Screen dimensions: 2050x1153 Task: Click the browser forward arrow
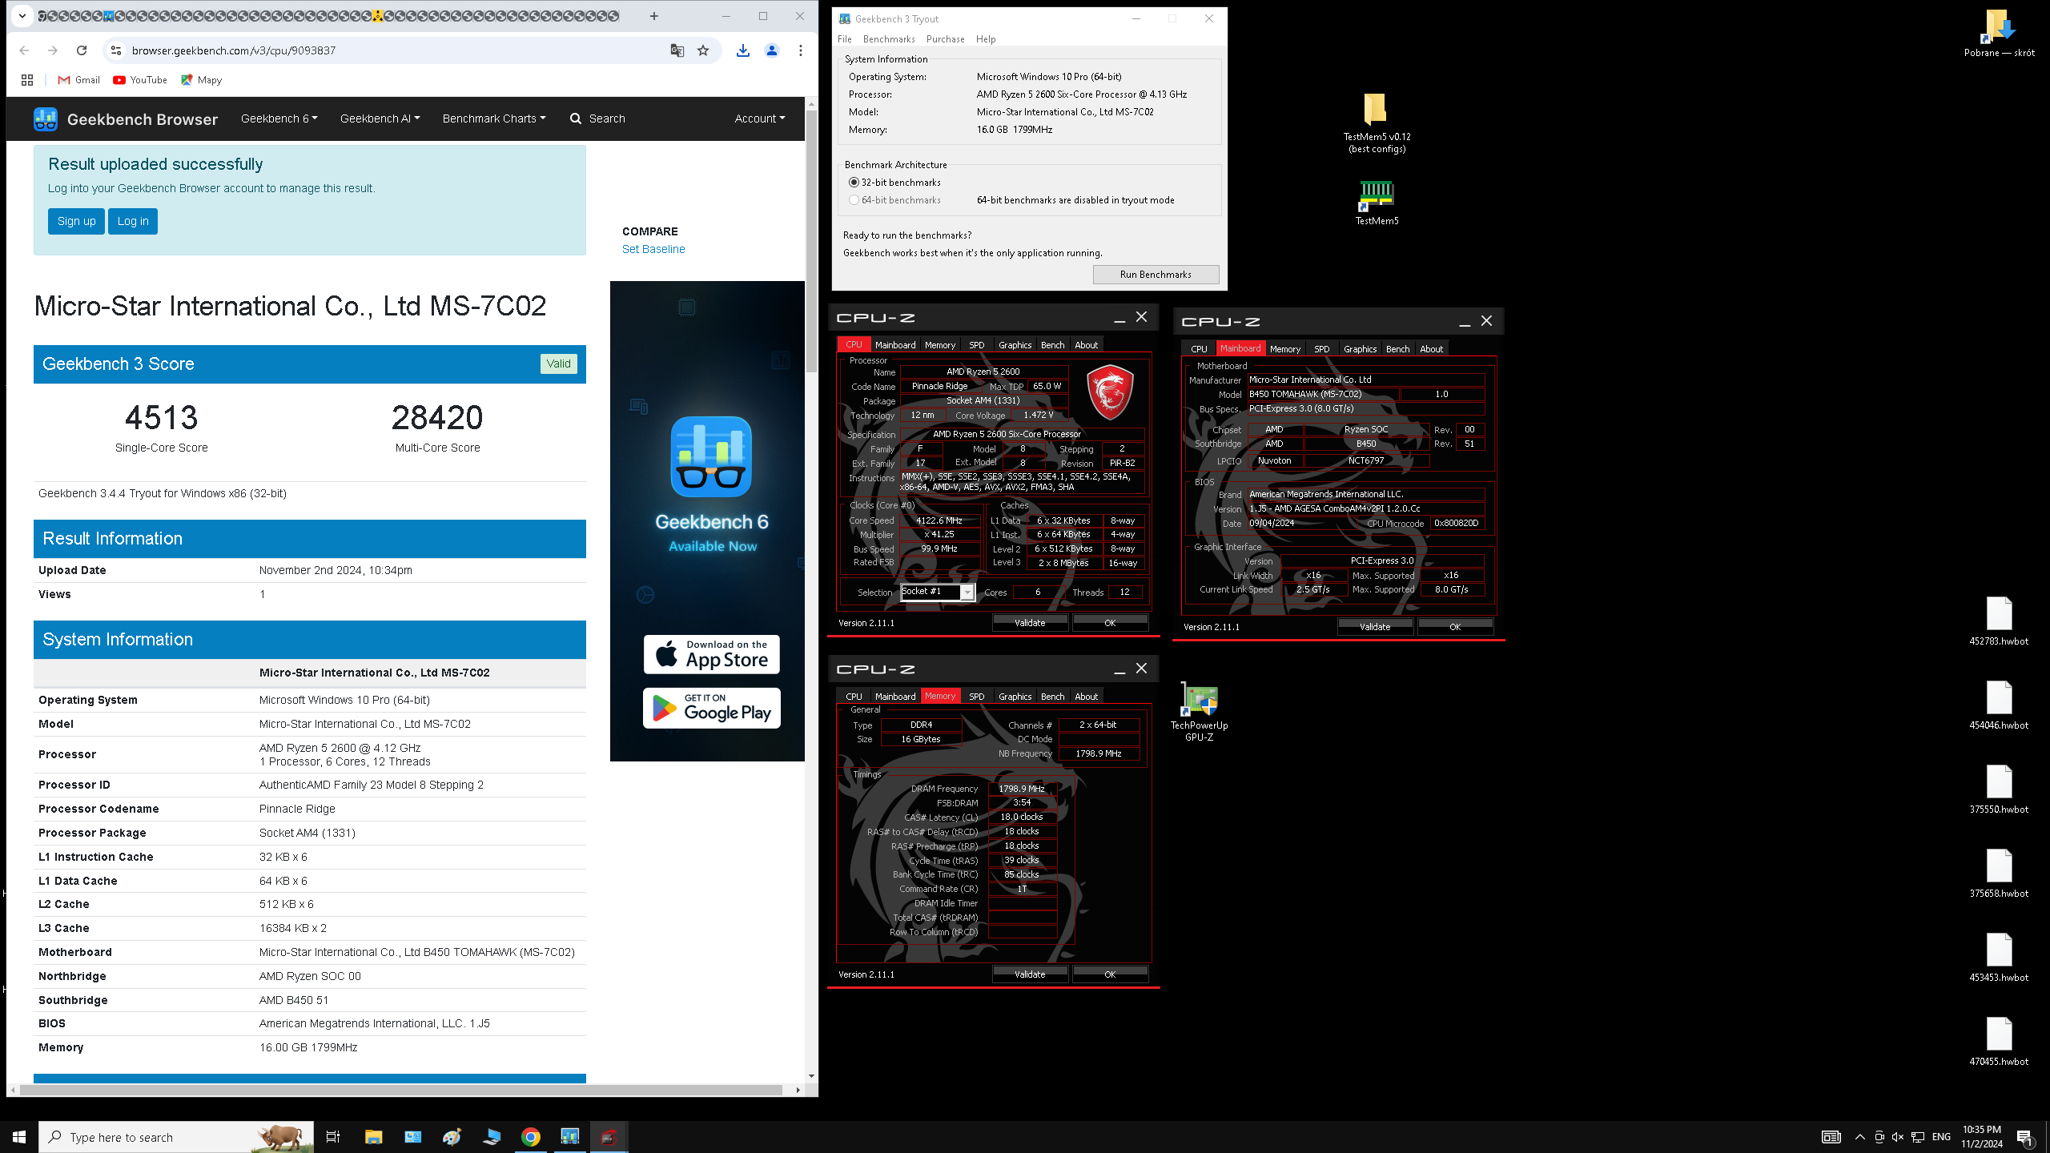53,50
